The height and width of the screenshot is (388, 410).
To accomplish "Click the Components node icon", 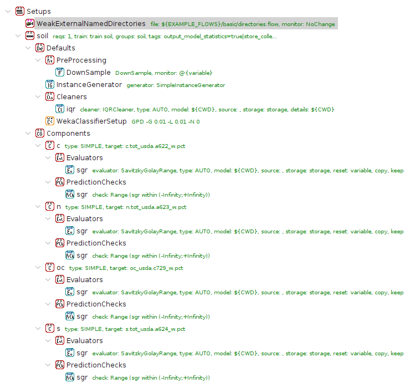I will pyautogui.click(x=39, y=133).
